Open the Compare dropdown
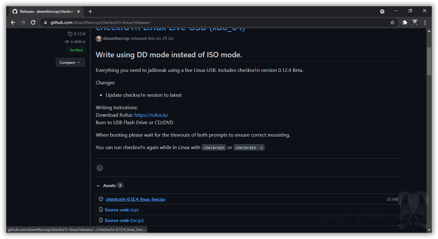This screenshot has width=438, height=239. click(x=70, y=62)
